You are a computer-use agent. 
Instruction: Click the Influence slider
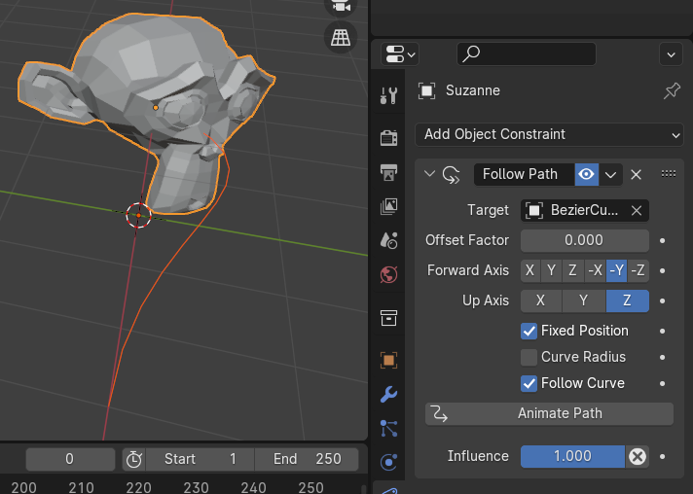click(x=571, y=456)
